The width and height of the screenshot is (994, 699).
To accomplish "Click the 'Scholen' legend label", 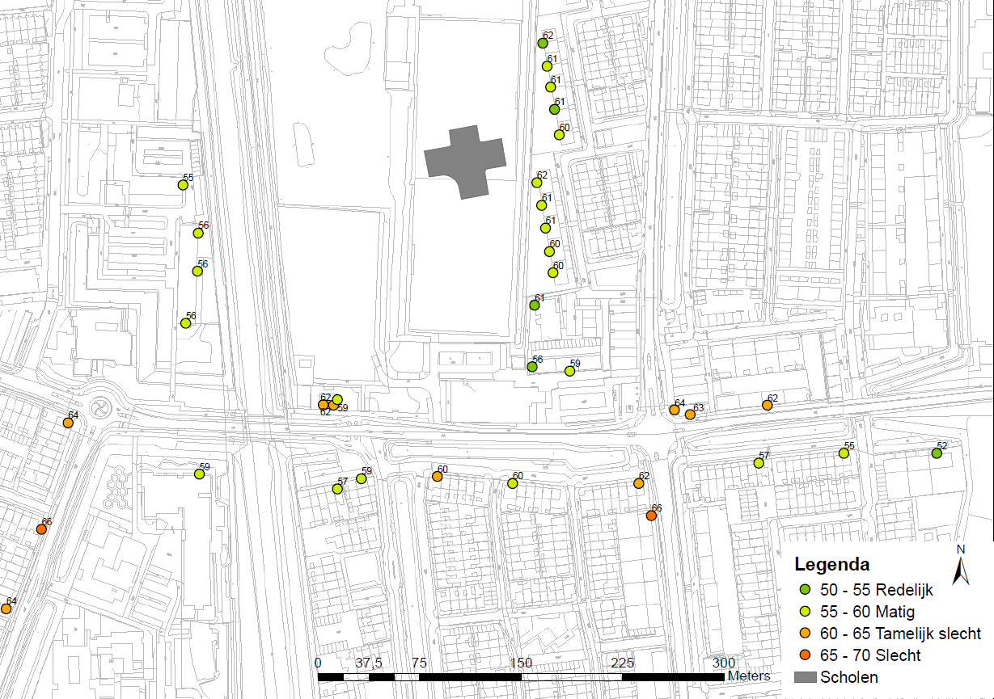I will pyautogui.click(x=849, y=677).
